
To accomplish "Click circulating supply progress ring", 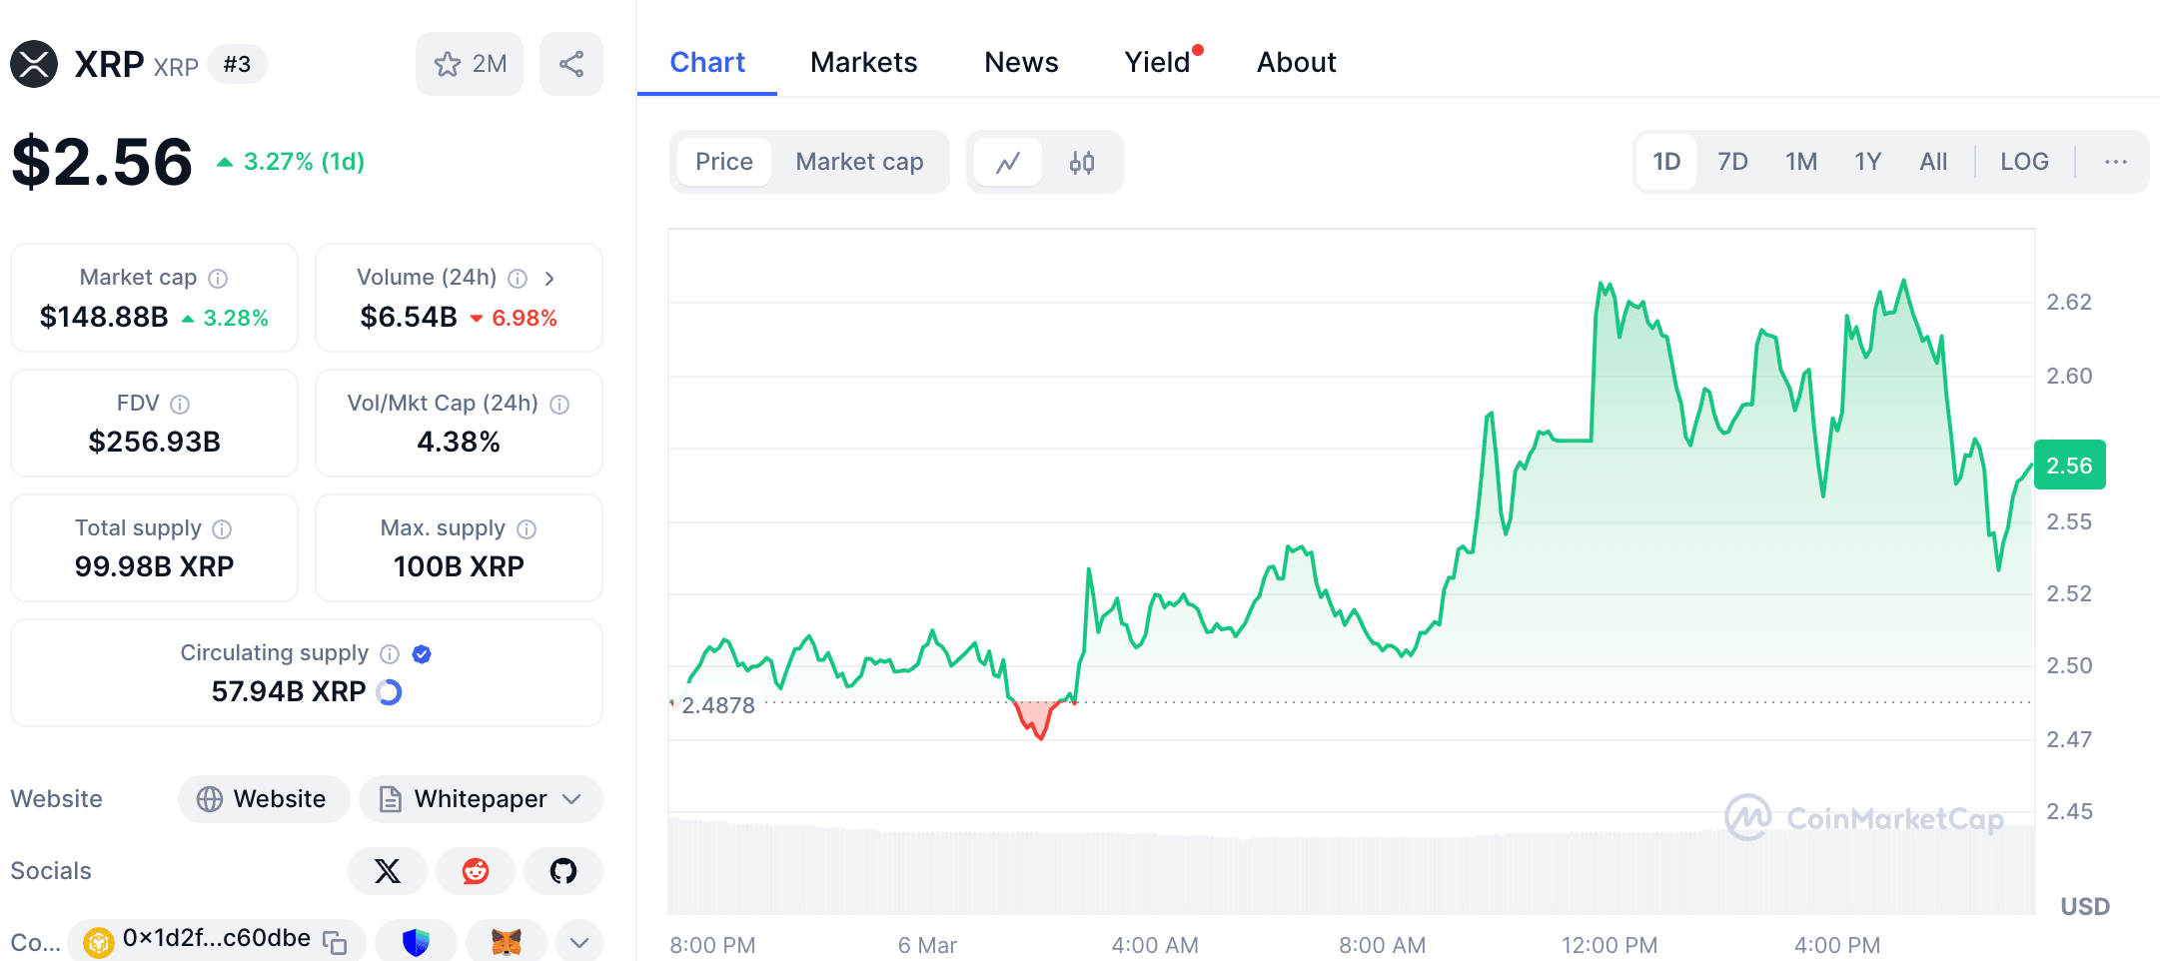I will pyautogui.click(x=390, y=692).
